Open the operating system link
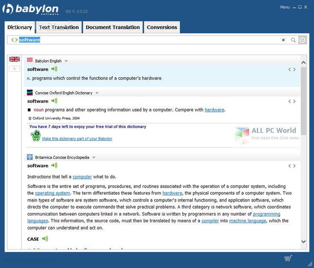 [x=53, y=193]
